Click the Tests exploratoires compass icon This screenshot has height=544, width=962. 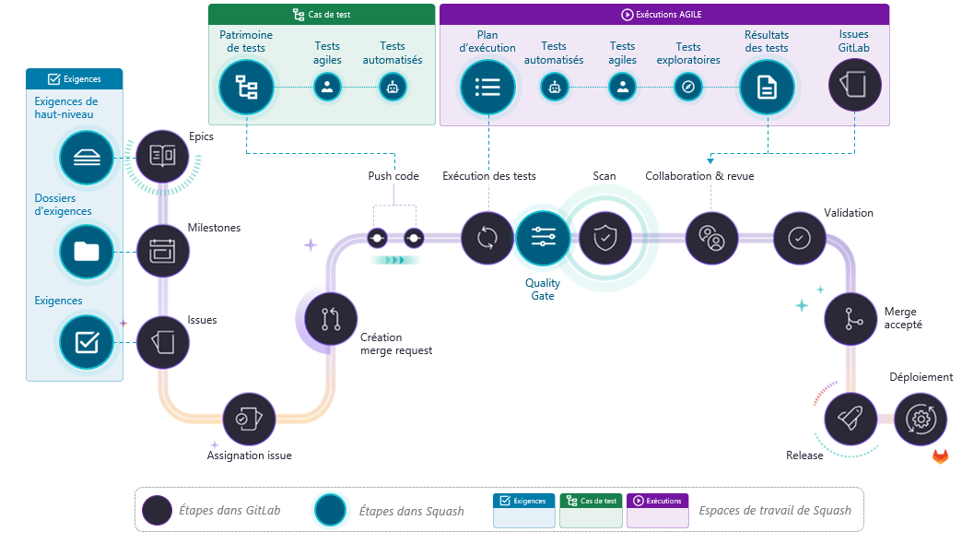688,87
